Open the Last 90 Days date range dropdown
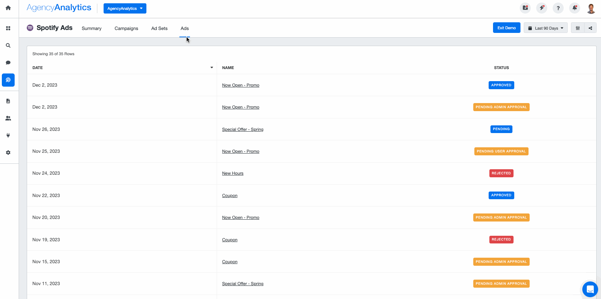The width and height of the screenshot is (601, 299). pyautogui.click(x=545, y=28)
